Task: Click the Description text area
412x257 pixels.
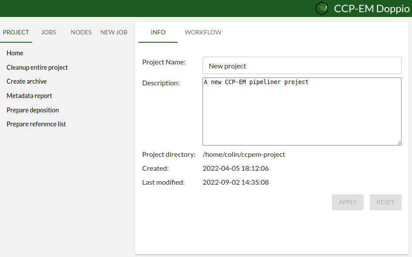Action: tap(302, 112)
